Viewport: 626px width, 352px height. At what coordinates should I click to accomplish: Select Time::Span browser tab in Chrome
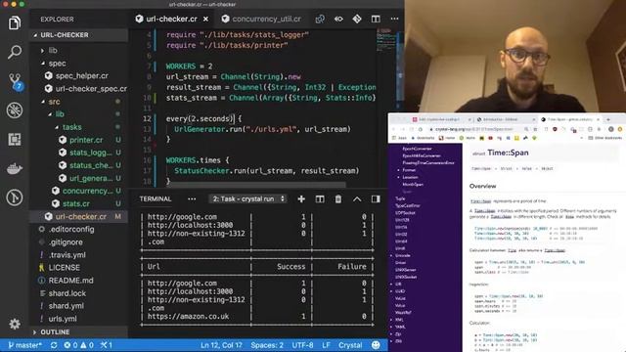tap(570, 119)
